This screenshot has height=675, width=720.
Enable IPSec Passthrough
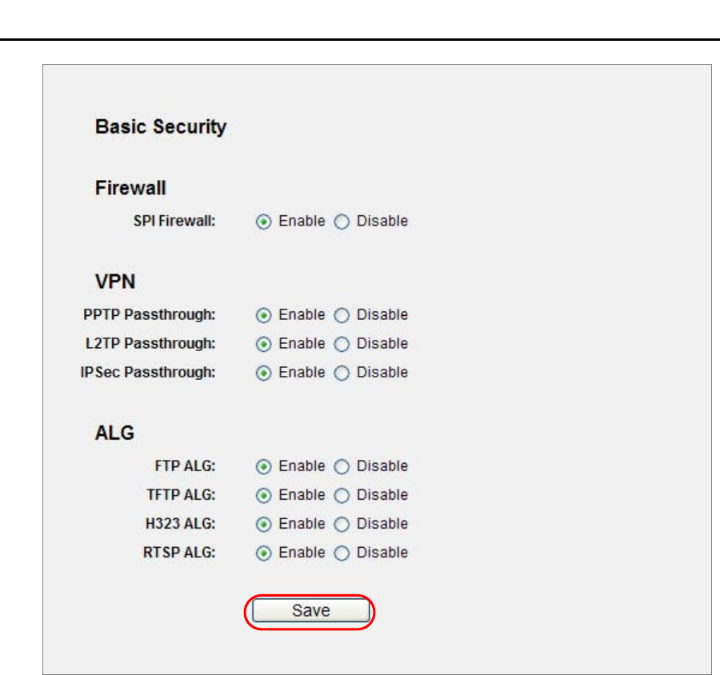(x=263, y=373)
